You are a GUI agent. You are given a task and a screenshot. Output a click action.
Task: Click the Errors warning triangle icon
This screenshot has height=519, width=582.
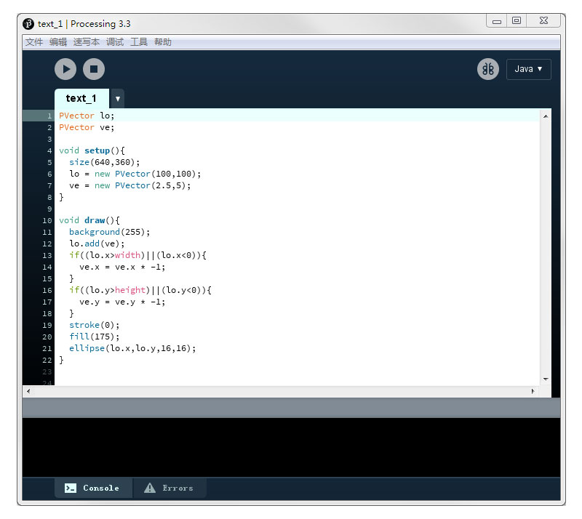click(150, 488)
